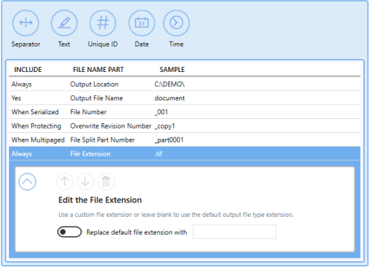
Task: Click the move down arrow icon
Action: point(86,182)
